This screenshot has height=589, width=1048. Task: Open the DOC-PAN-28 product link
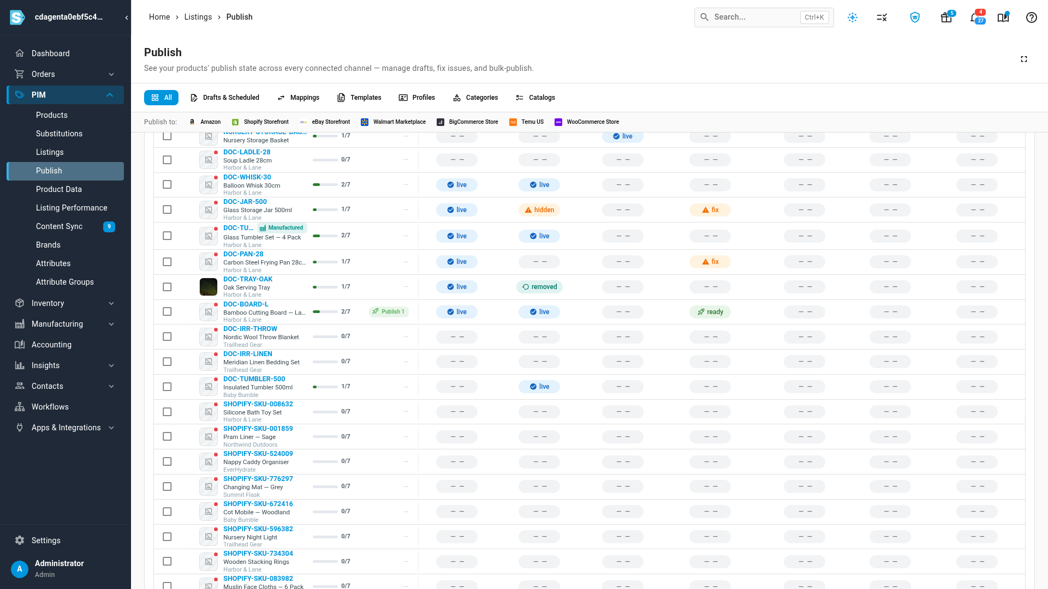[x=243, y=254]
